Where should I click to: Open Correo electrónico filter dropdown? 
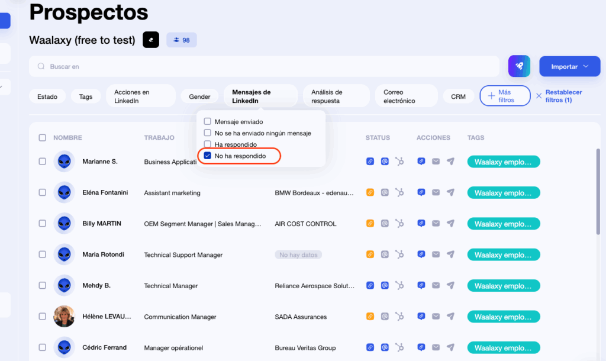point(406,96)
